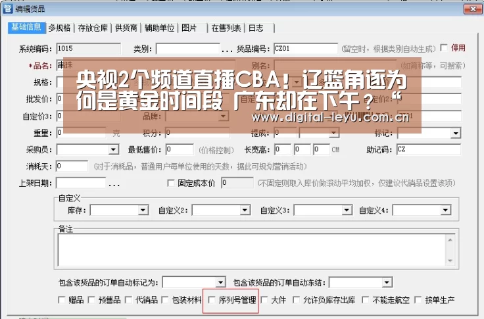Viewport: 484px width, 319px height.
Task: Check the 预售品 checkbox
Action: (91, 300)
